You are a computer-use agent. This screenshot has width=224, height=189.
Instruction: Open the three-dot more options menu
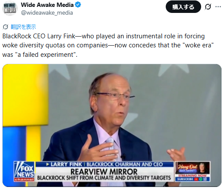[x=218, y=7]
